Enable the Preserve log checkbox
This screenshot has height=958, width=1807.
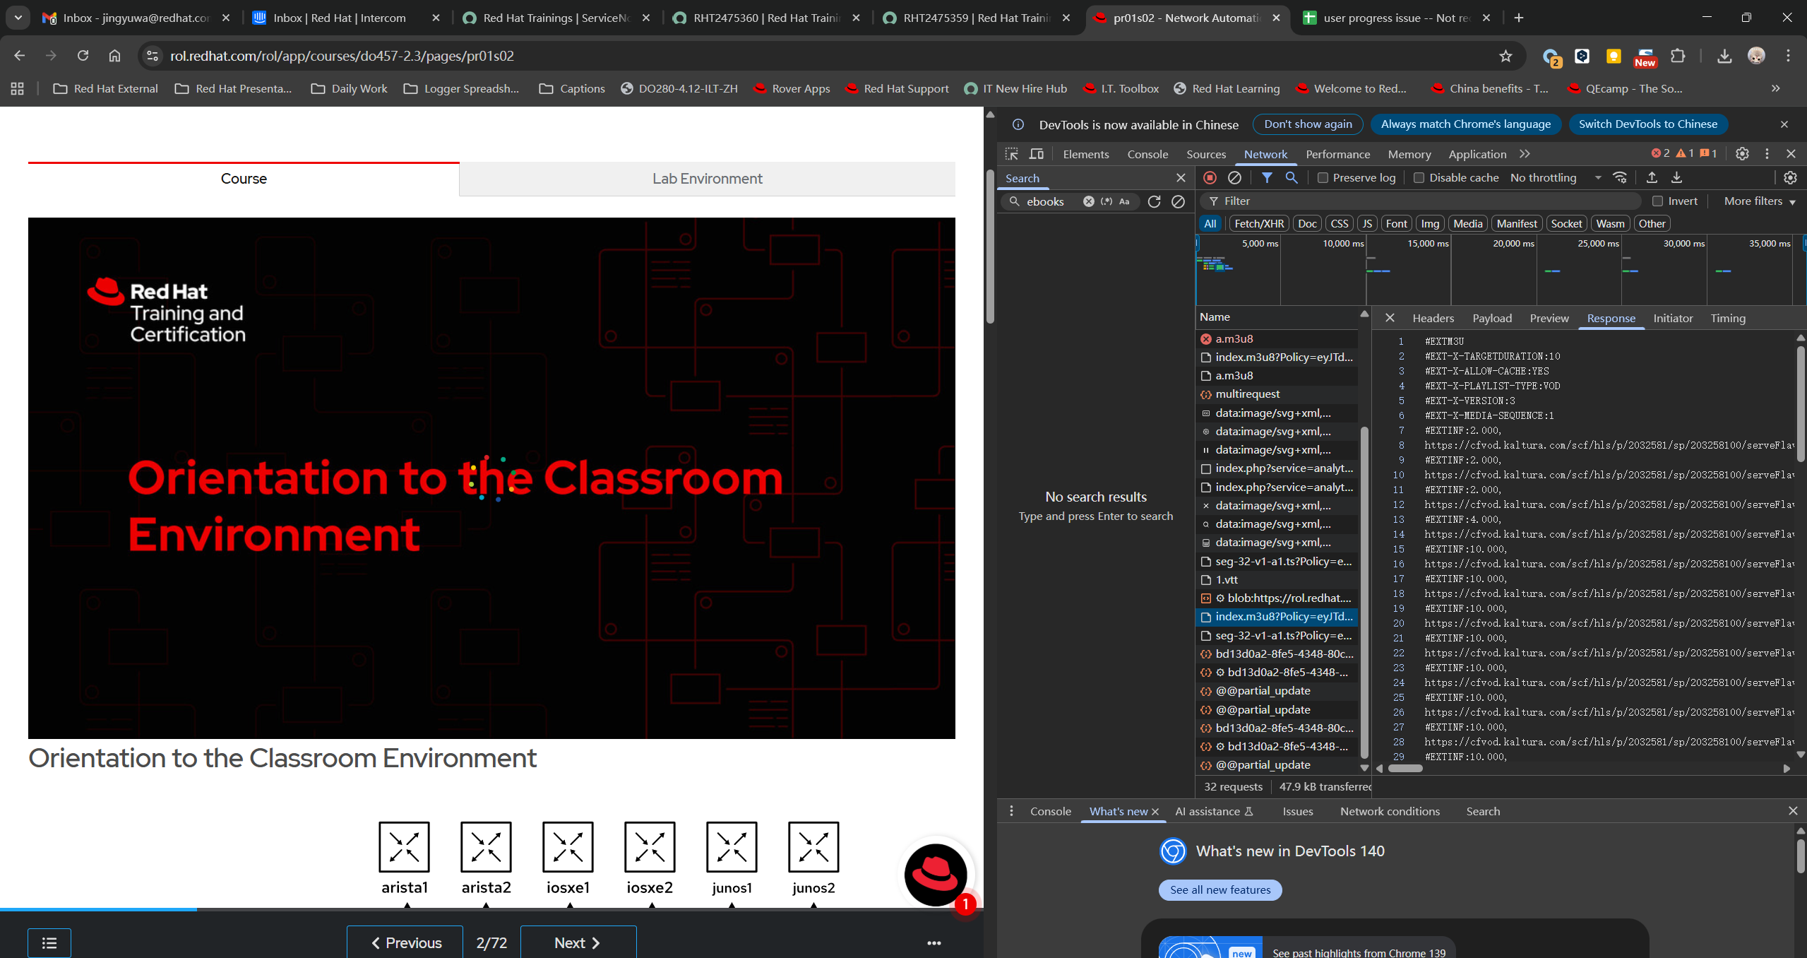(x=1323, y=178)
